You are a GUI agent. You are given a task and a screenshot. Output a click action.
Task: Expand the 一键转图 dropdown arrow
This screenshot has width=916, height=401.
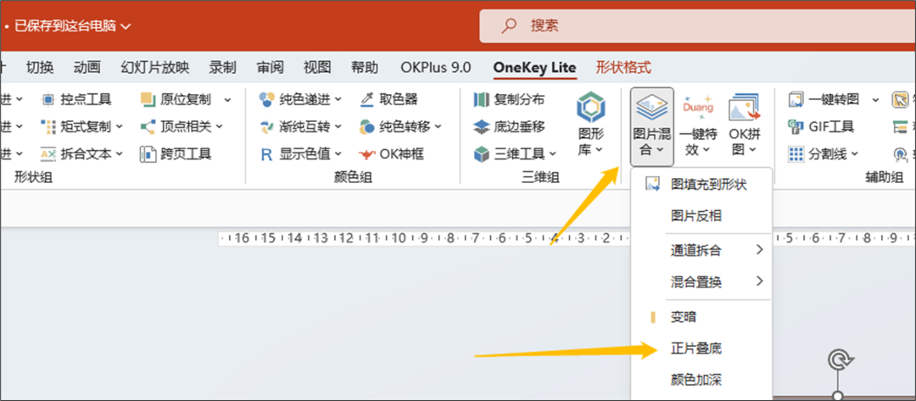pos(875,100)
